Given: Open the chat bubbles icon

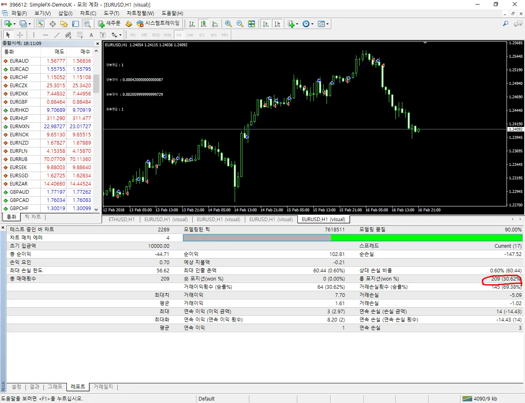Looking at the screenshot, I should (x=518, y=24).
